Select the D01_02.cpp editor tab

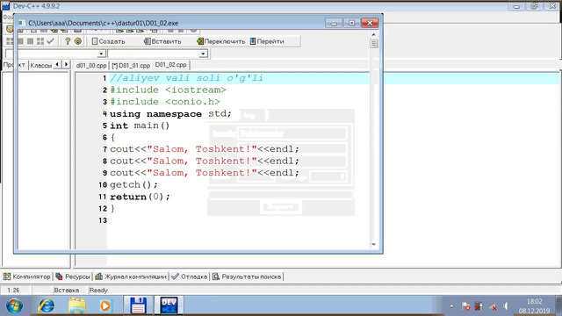pyautogui.click(x=171, y=65)
